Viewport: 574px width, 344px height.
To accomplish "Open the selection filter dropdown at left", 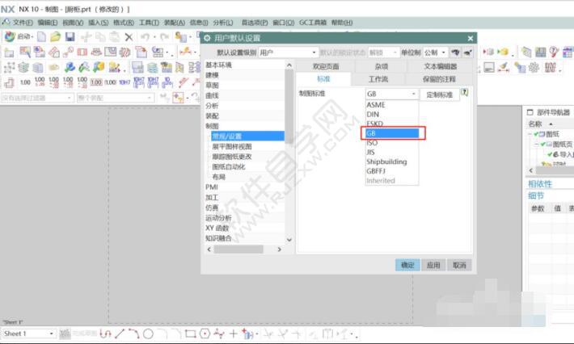I will coord(36,98).
